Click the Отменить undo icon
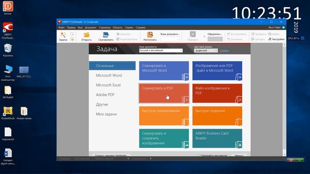 pos(229,39)
